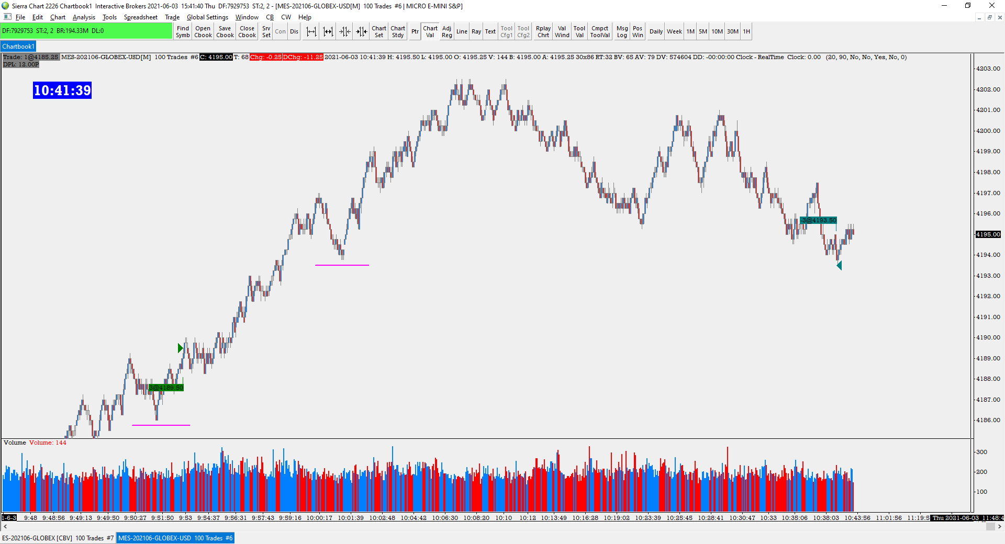Screen dimensions: 1005x544
Task: Click the green data feed status bar
Action: [86, 31]
